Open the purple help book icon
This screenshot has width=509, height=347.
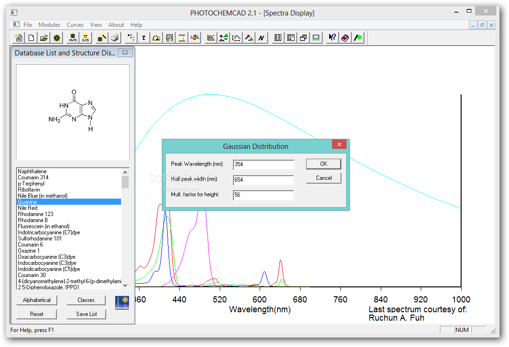coord(345,38)
